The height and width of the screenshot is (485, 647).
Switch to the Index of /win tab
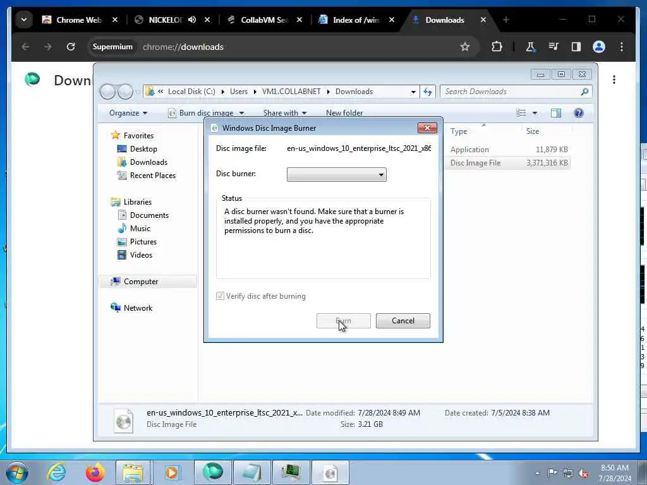356,20
